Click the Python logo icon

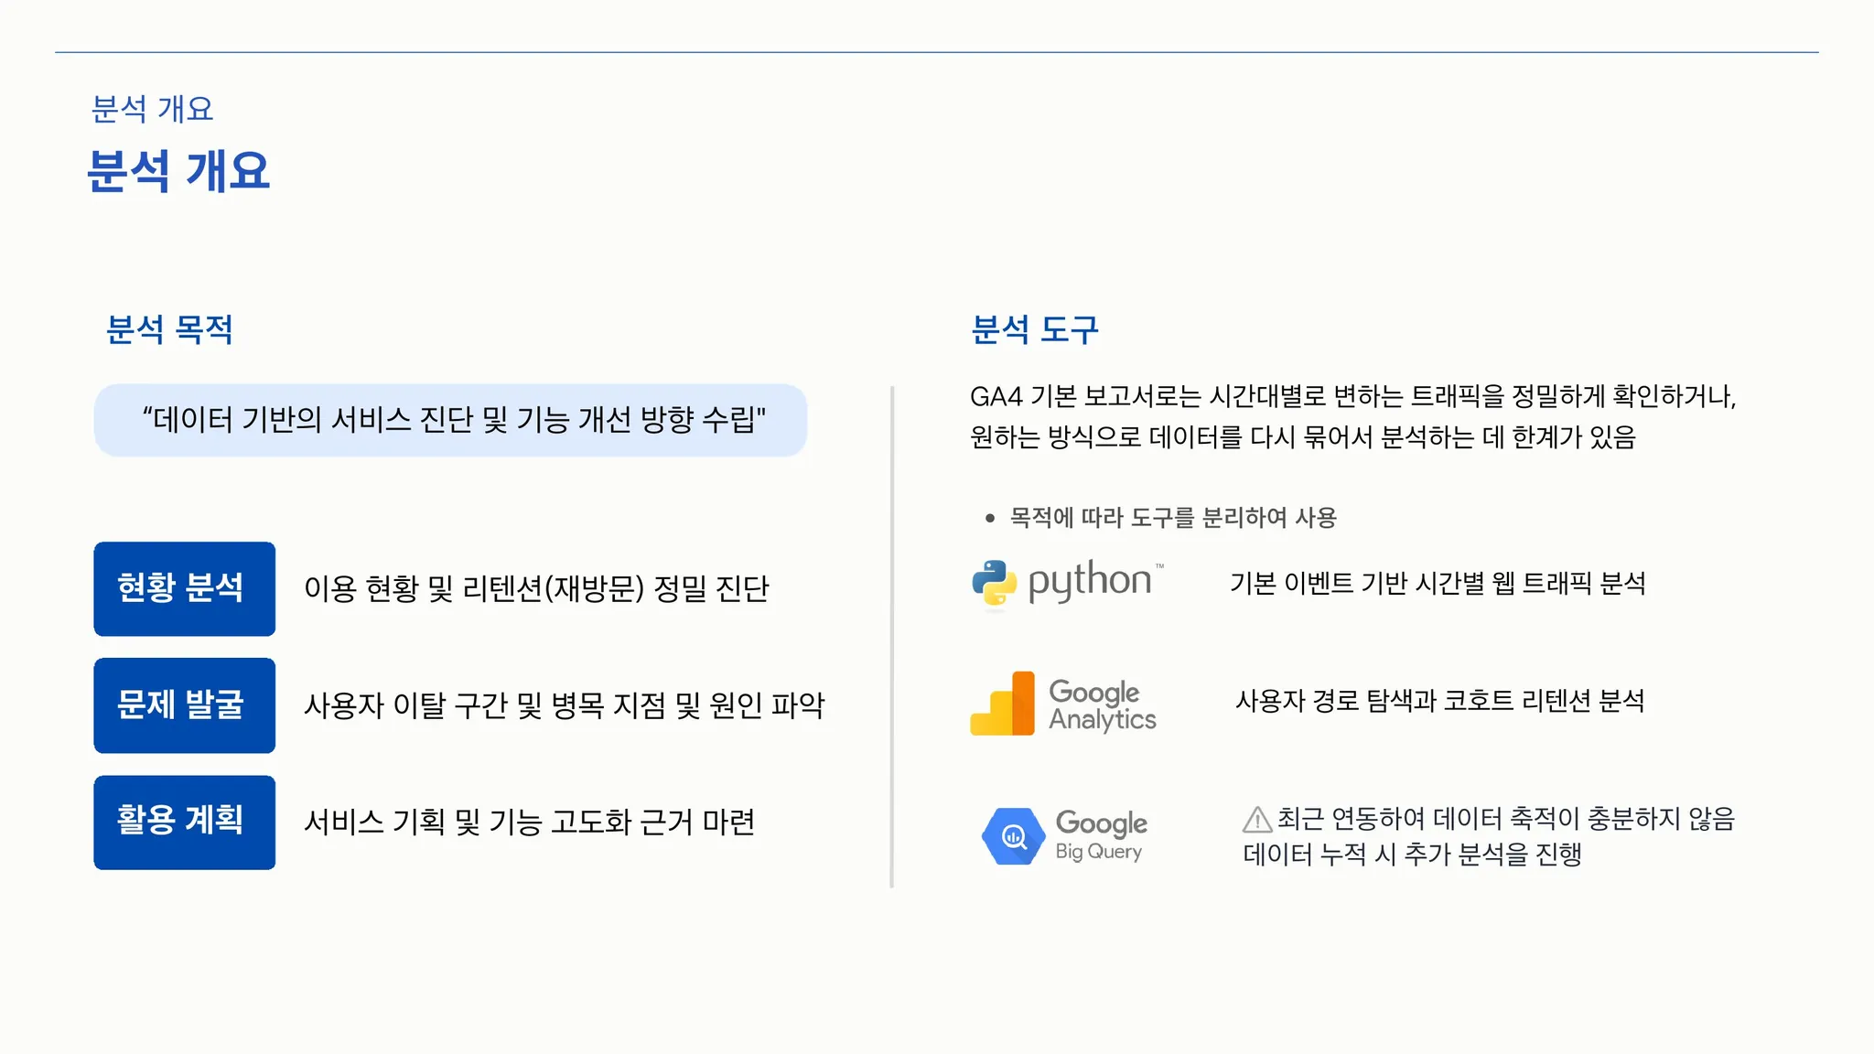click(x=994, y=583)
